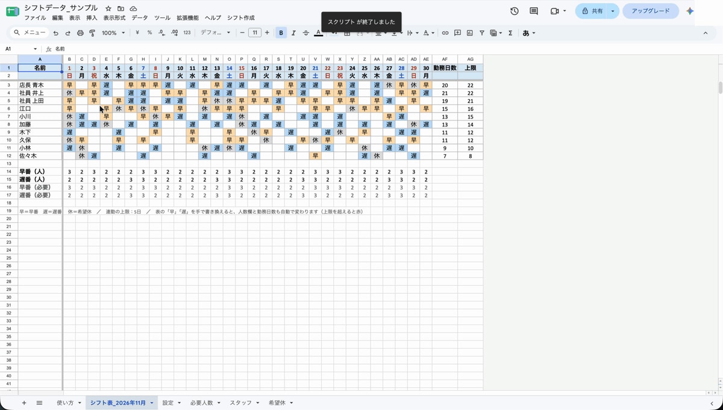Redo the last undone action

[x=68, y=33]
